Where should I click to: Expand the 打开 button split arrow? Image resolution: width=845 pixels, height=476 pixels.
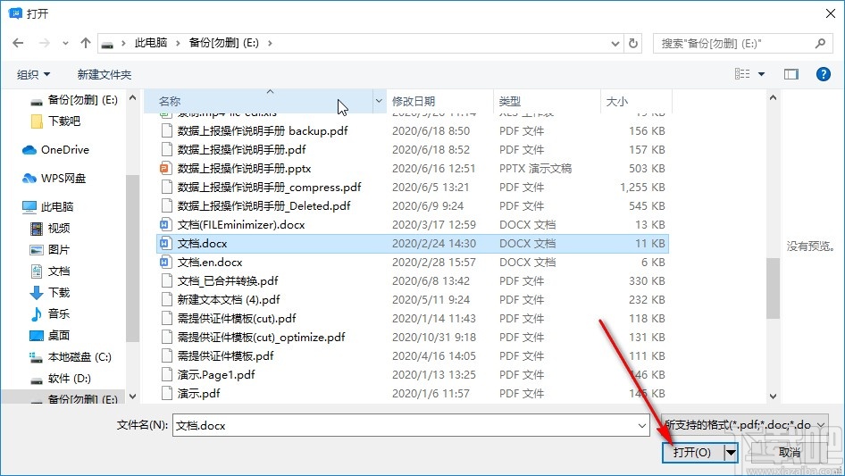pyautogui.click(x=731, y=452)
